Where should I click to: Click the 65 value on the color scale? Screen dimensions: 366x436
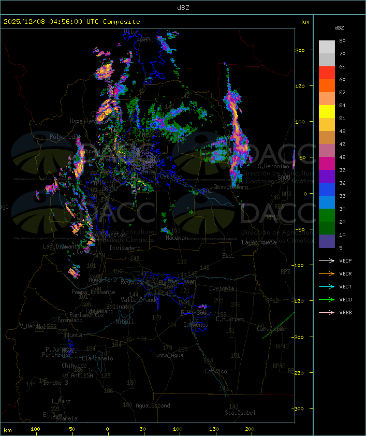342,66
